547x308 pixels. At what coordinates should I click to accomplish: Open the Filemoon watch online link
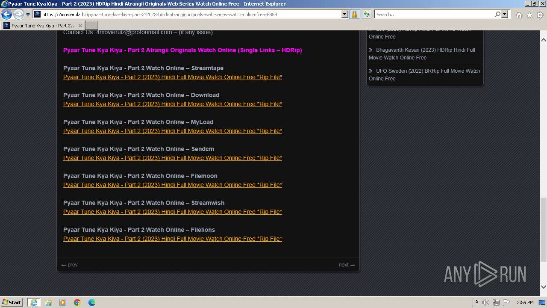coord(173,185)
